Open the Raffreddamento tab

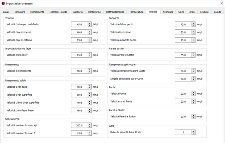115,12
